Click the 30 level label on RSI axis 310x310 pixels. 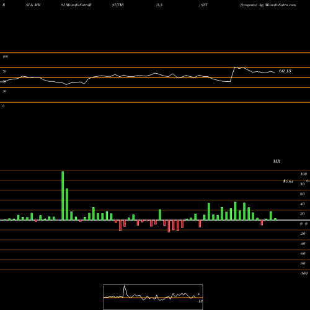[4, 91]
